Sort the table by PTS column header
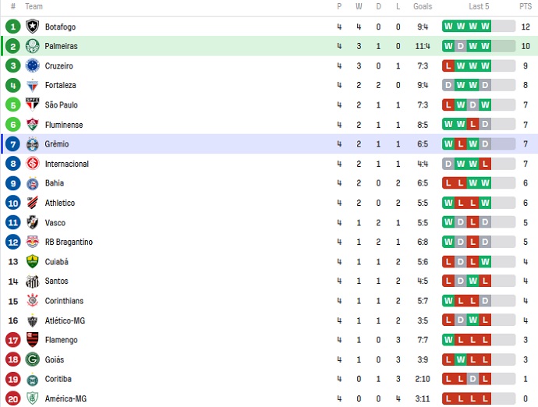538x407 pixels. pos(525,6)
